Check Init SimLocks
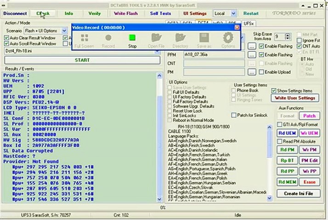The image size is (328, 220). click(170, 115)
